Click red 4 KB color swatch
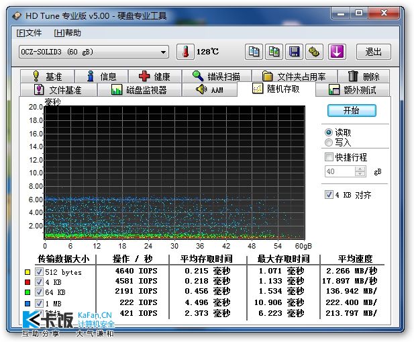Image resolution: width=414 pixels, height=342 pixels. [x=28, y=282]
